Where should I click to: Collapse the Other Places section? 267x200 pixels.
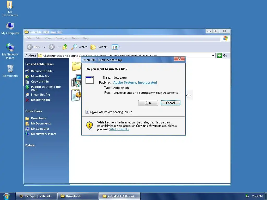pos(34,111)
